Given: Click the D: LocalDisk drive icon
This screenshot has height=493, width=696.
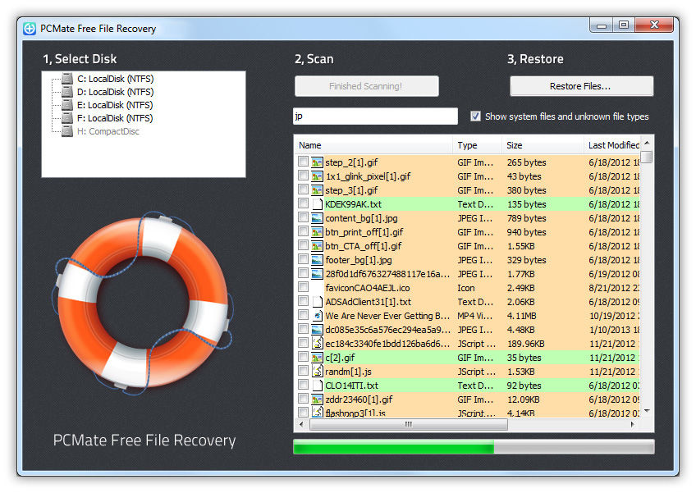Looking at the screenshot, I should [x=67, y=92].
